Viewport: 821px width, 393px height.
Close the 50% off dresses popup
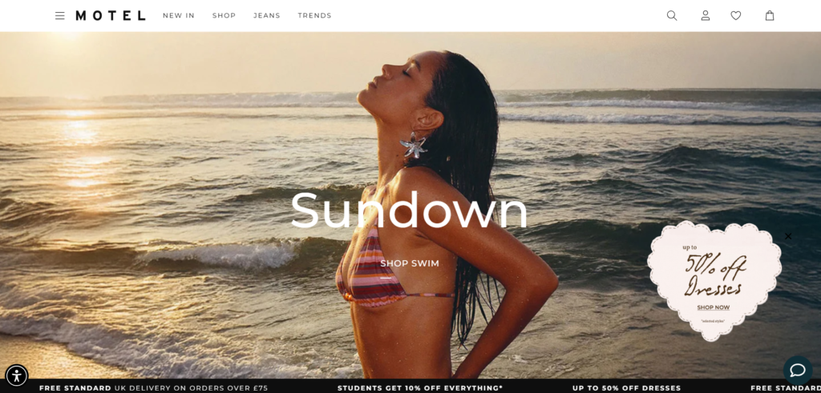(x=788, y=236)
